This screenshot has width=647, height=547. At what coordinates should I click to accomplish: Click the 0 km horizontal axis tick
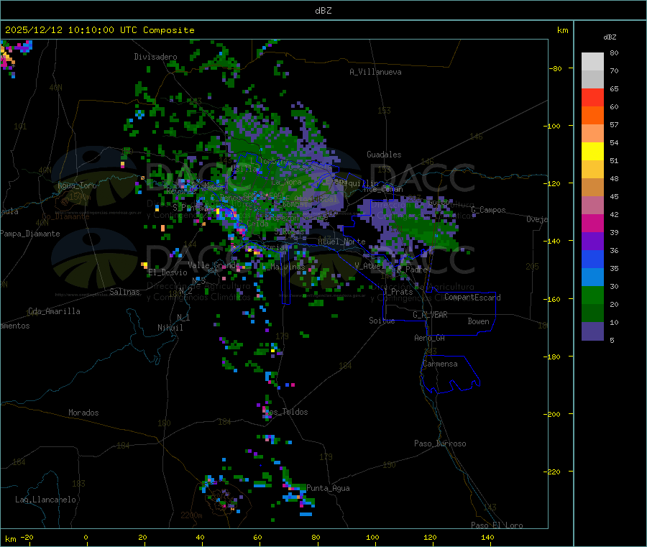pyautogui.click(x=86, y=537)
